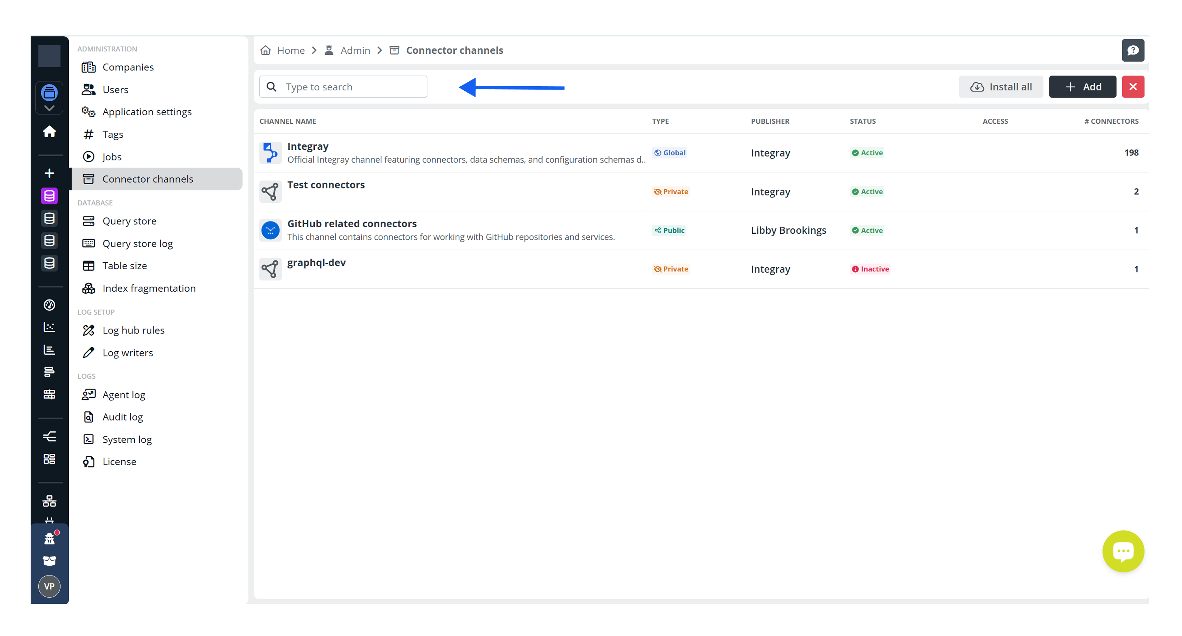The width and height of the screenshot is (1182, 636).
Task: Click the Install all button
Action: 1001,86
